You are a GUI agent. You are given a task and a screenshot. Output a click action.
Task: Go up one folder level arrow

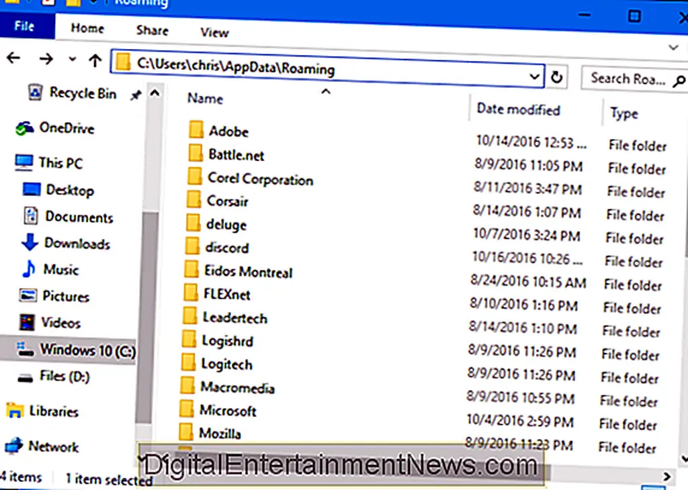click(95, 60)
